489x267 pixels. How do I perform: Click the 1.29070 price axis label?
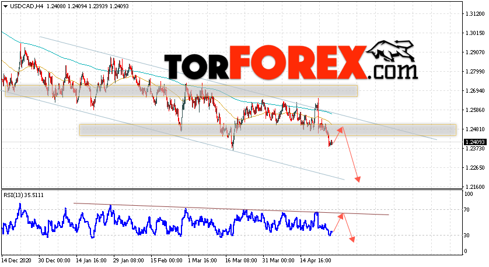pos(475,52)
